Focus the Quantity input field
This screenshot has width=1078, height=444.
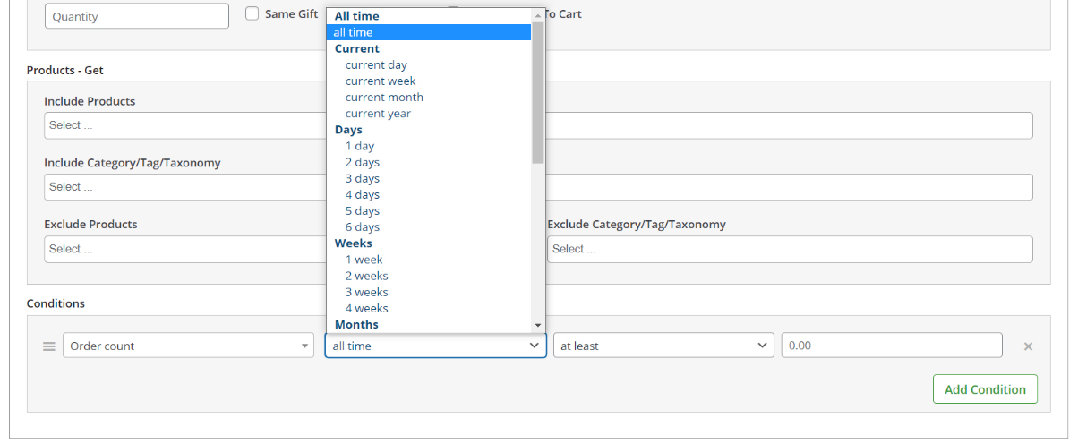pos(136,16)
